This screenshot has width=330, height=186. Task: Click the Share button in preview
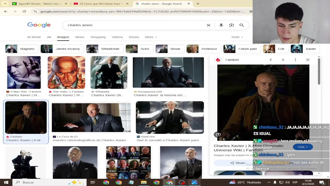click(238, 163)
